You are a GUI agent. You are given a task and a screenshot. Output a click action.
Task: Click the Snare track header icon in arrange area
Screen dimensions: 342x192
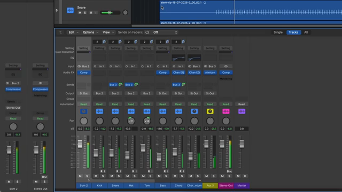pos(70,10)
